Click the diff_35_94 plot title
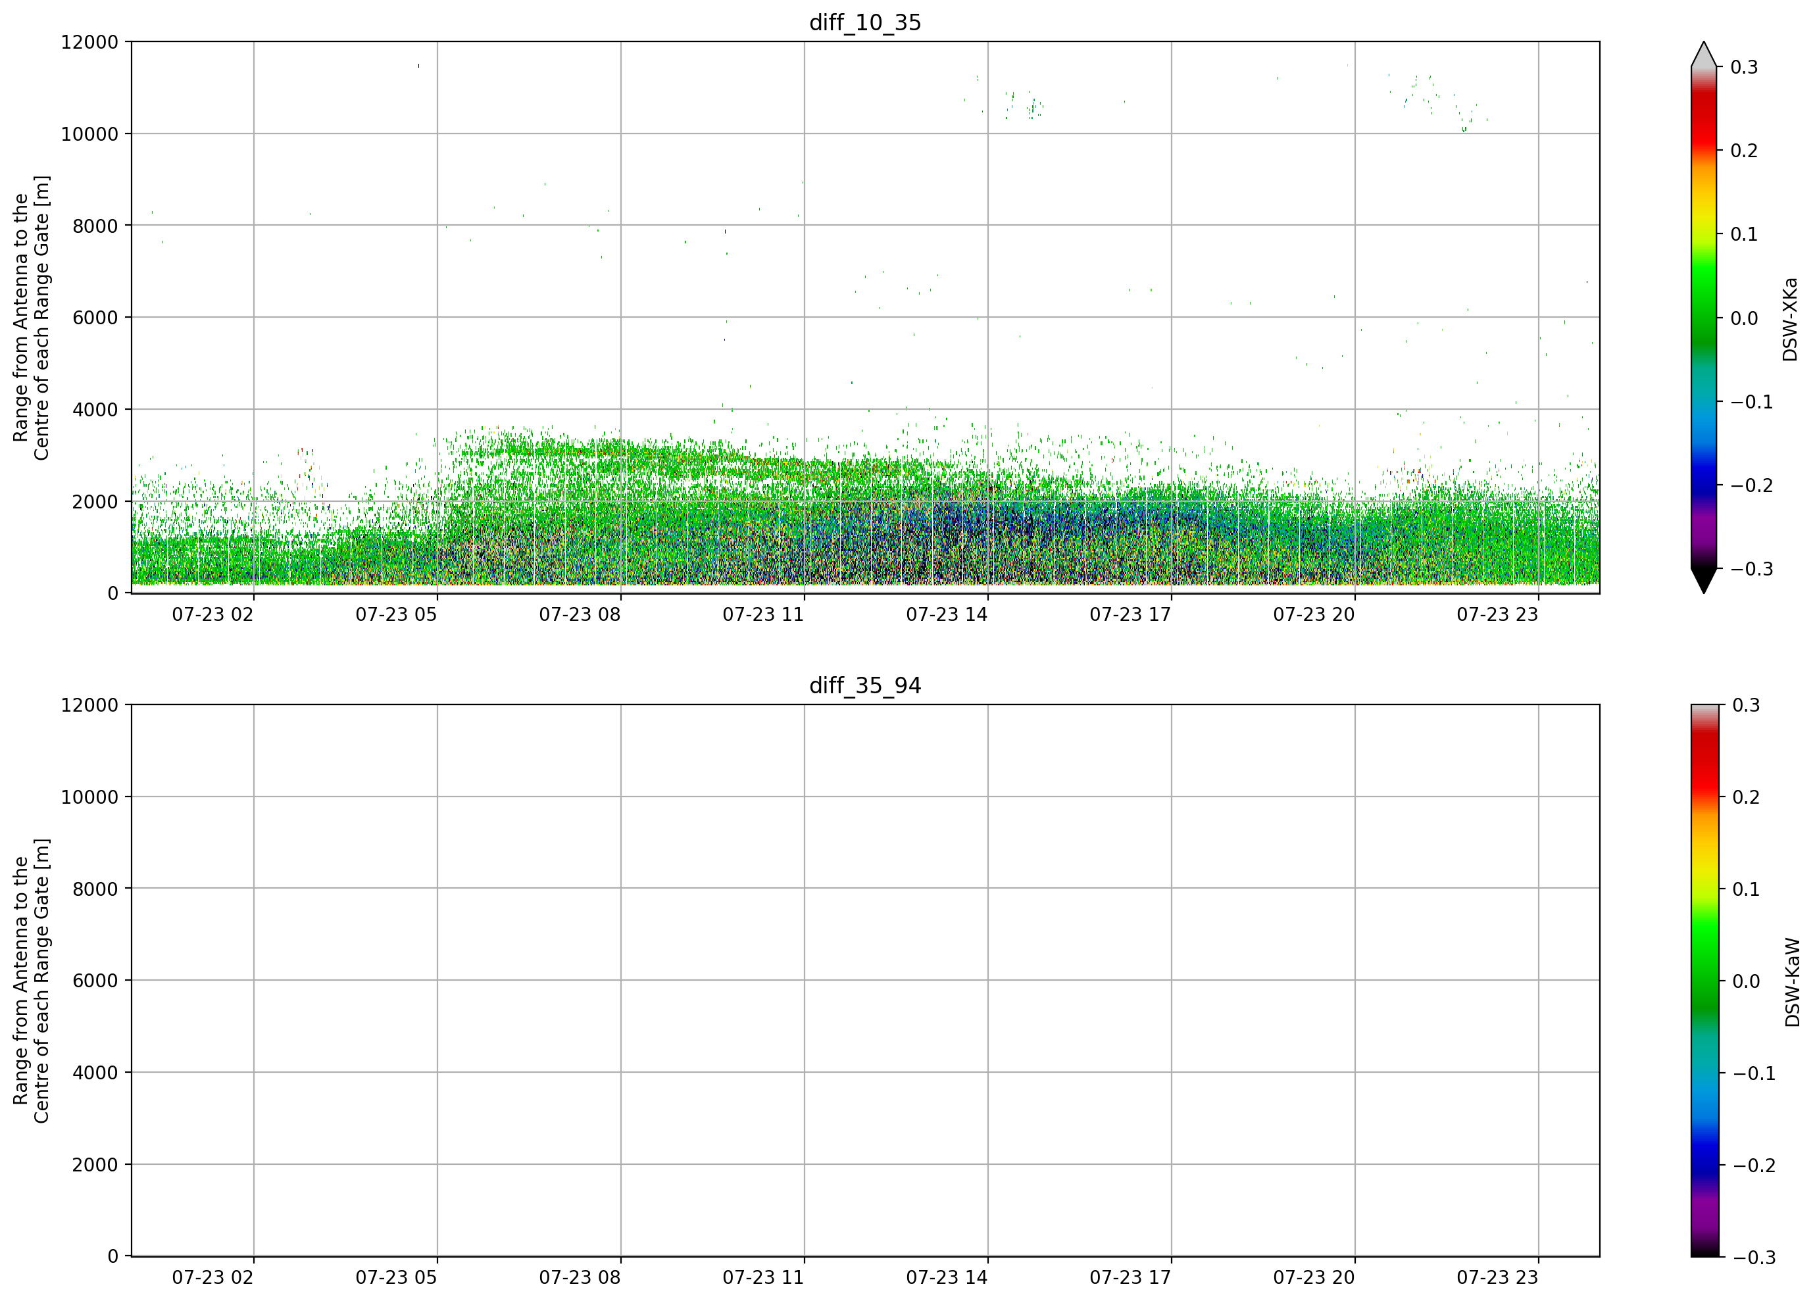The width and height of the screenshot is (1815, 1301). 865,686
